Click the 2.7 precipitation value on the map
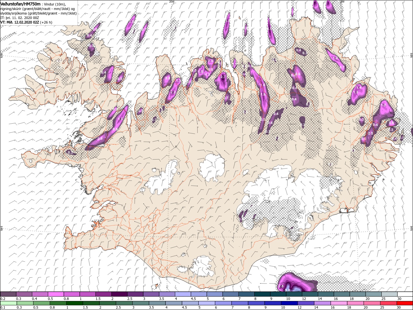This screenshot has width=413, height=310. [x=223, y=77]
